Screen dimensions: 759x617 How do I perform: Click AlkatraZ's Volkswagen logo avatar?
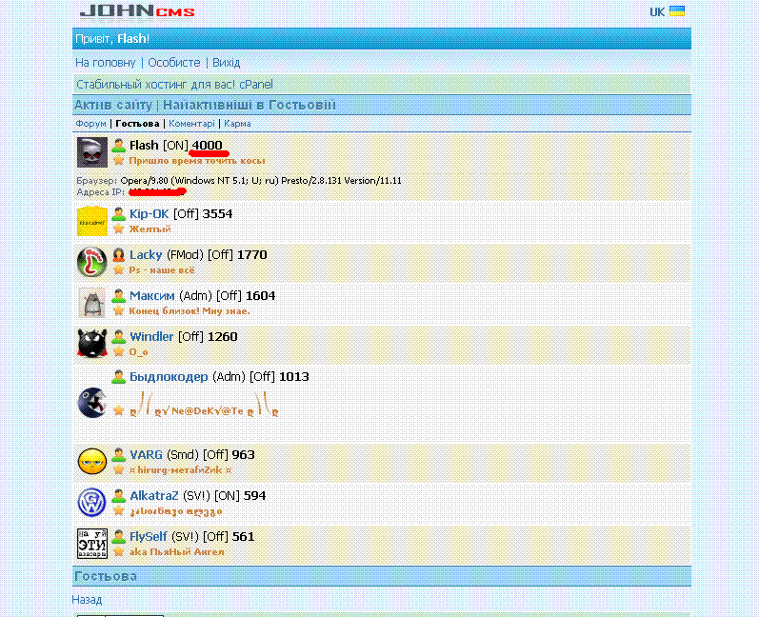click(91, 502)
